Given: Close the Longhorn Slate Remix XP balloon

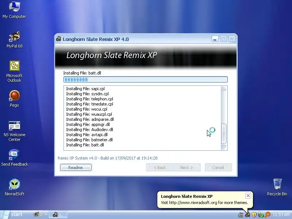Looking at the screenshot, I should coord(248,196).
